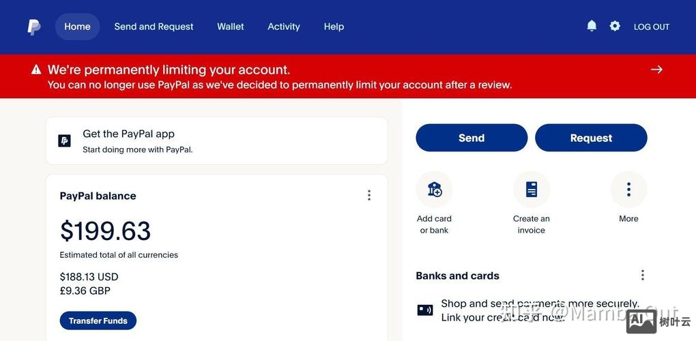
Task: Open the notifications bell
Action: pos(592,26)
